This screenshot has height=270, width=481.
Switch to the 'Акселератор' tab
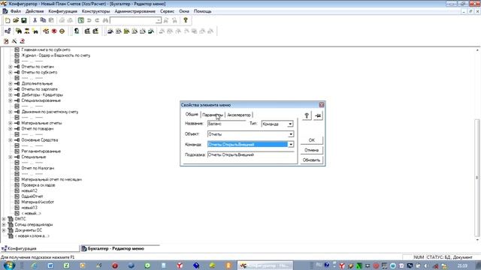tap(239, 115)
